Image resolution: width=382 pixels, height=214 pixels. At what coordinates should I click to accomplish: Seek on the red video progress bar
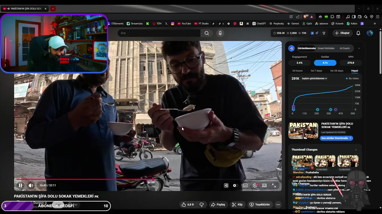point(148,179)
